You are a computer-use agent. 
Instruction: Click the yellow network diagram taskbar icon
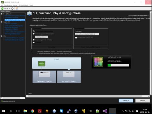84,111
